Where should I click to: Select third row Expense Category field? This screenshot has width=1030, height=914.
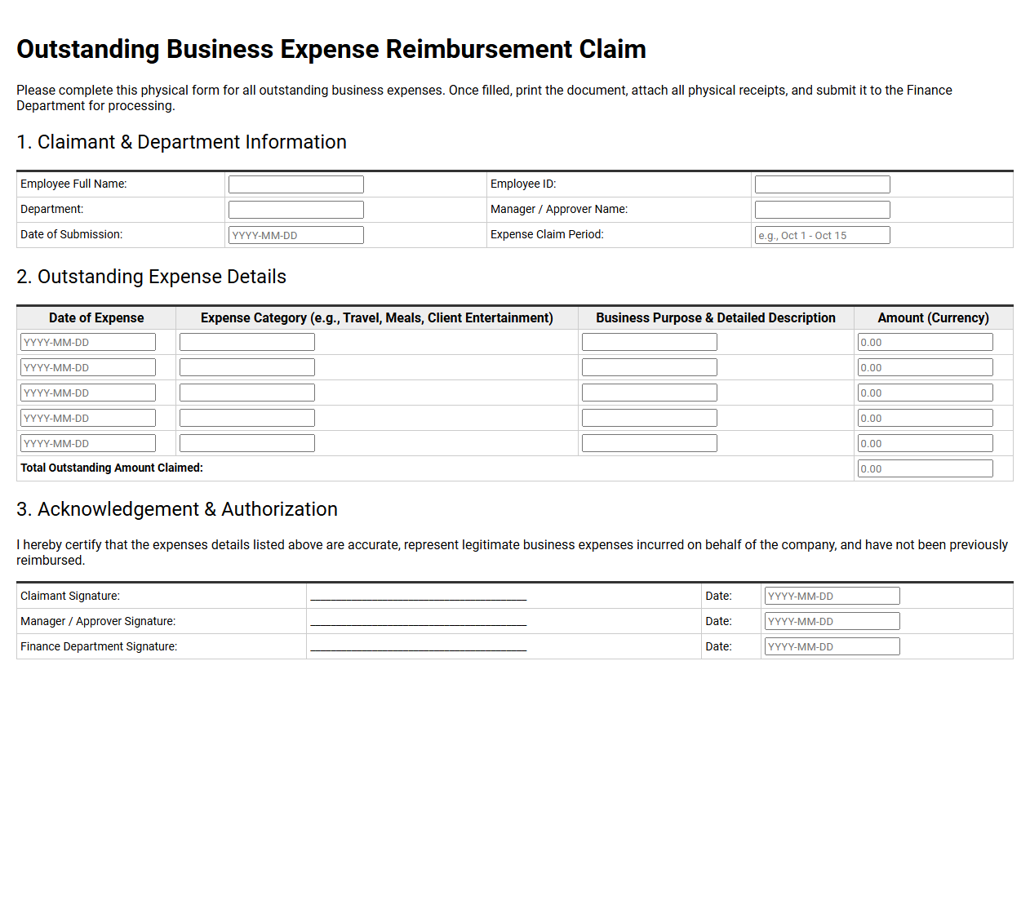tap(247, 393)
